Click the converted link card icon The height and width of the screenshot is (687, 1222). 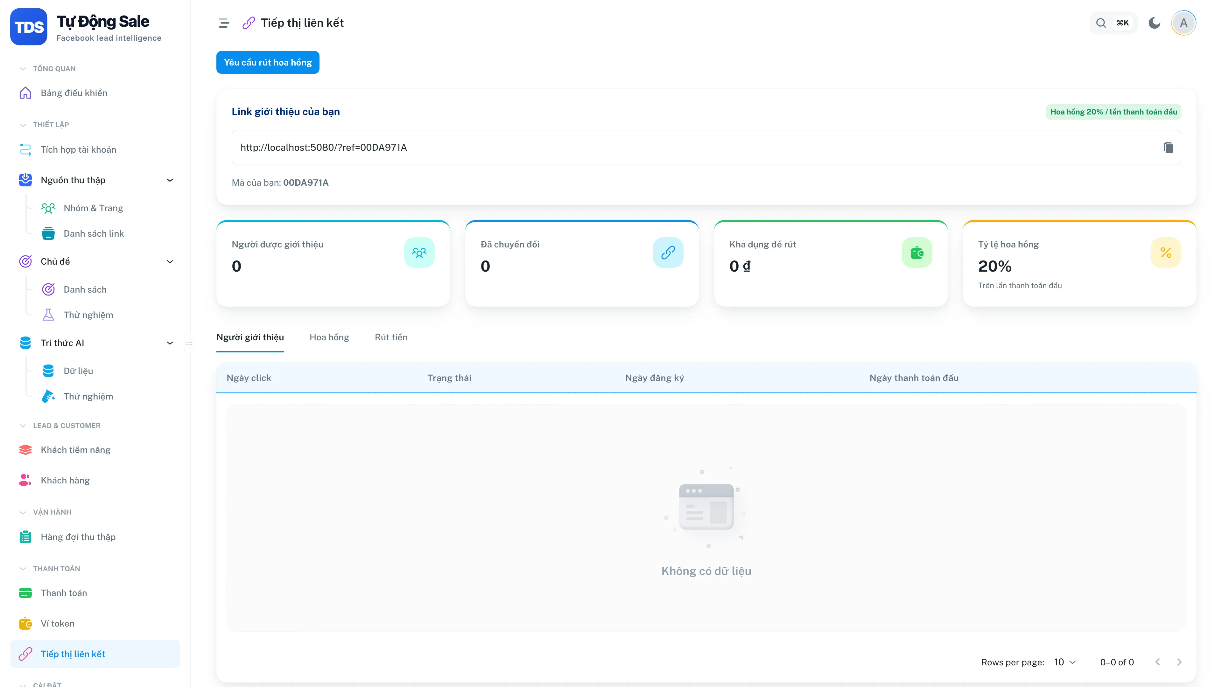pos(668,253)
